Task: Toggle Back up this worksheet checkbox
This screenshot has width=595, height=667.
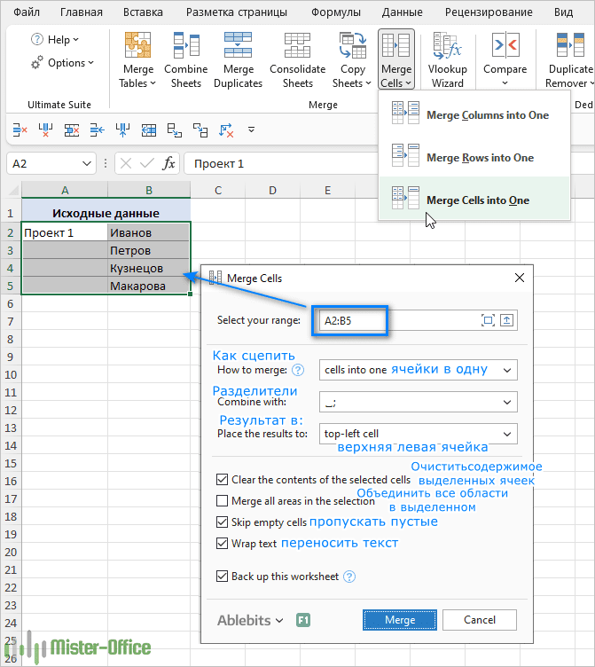Action: tap(222, 577)
